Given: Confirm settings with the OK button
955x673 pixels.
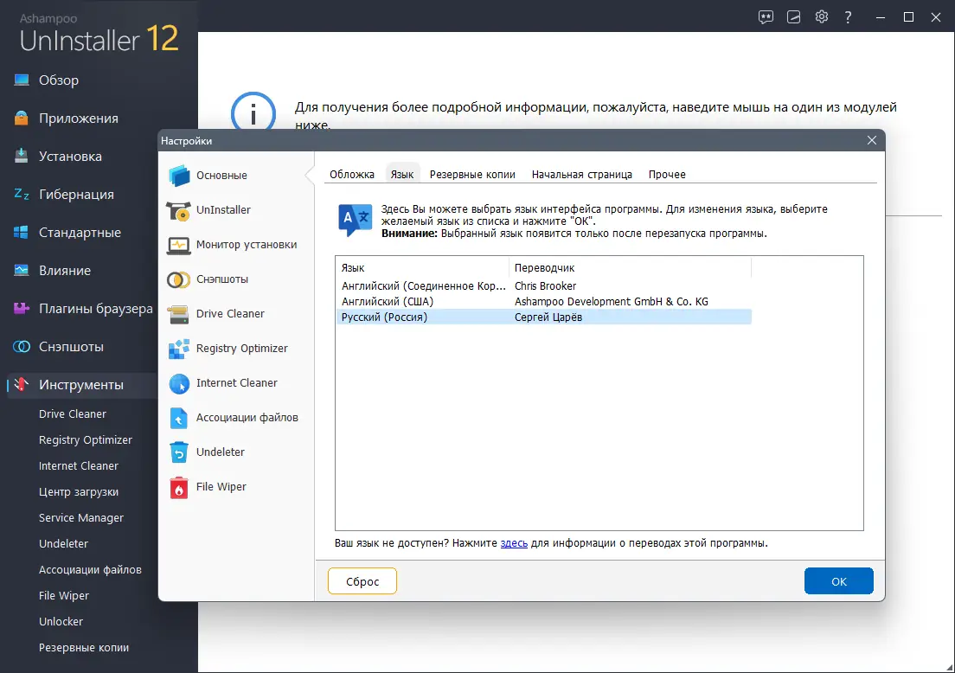Looking at the screenshot, I should point(839,581).
